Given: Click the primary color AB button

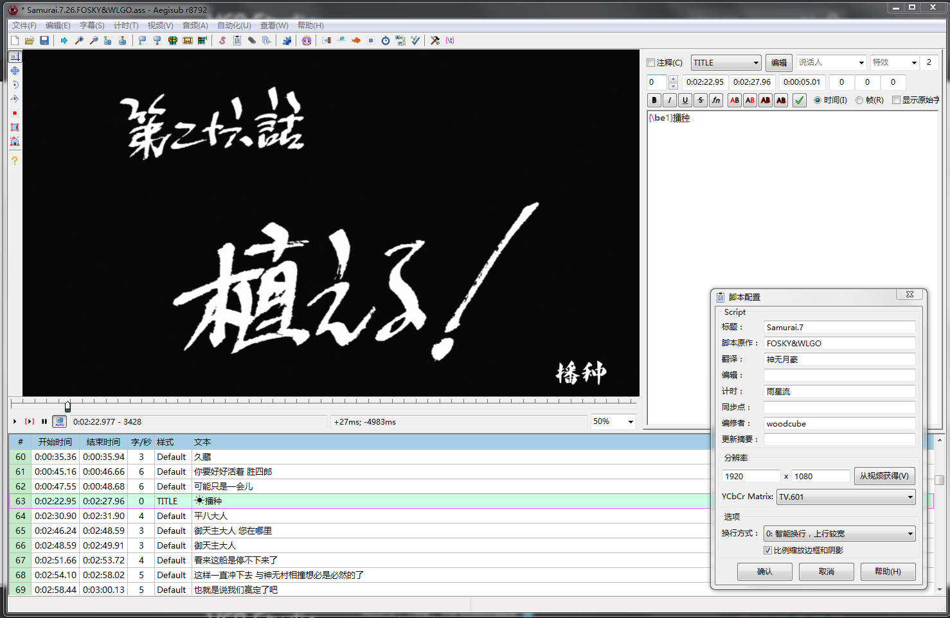Looking at the screenshot, I should 735,100.
